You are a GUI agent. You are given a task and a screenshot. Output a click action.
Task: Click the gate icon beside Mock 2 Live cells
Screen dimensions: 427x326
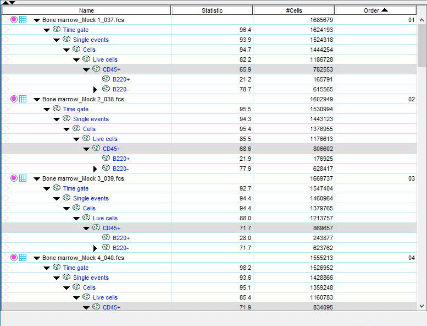click(x=86, y=139)
